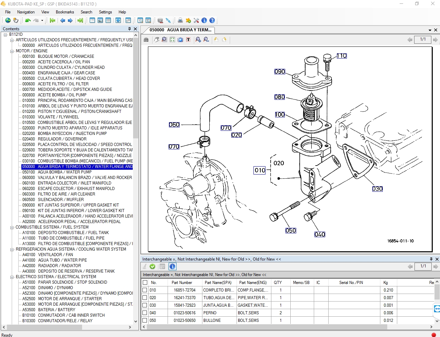
Task: Open the Navigation menu
Action: (26, 12)
